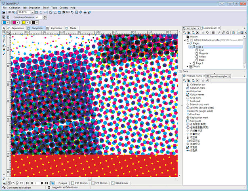This screenshot has height=191, width=248.
Task: Click the stop square in Job browser
Action: pos(213,33)
